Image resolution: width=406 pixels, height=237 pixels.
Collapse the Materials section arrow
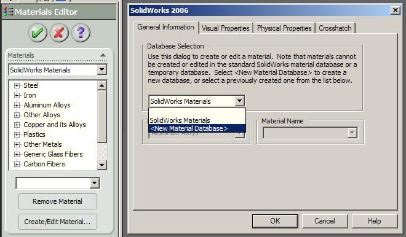point(103,55)
